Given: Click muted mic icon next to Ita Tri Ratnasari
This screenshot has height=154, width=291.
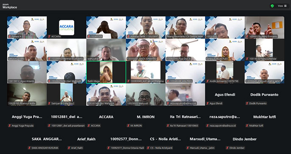Looking at the screenshot, I should pos(168,126).
